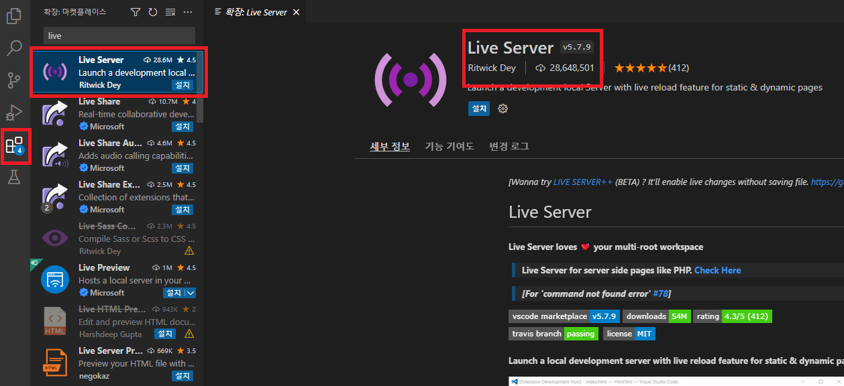Click the star rating in details header
Viewport: 844px width, 386px height.
coord(640,68)
